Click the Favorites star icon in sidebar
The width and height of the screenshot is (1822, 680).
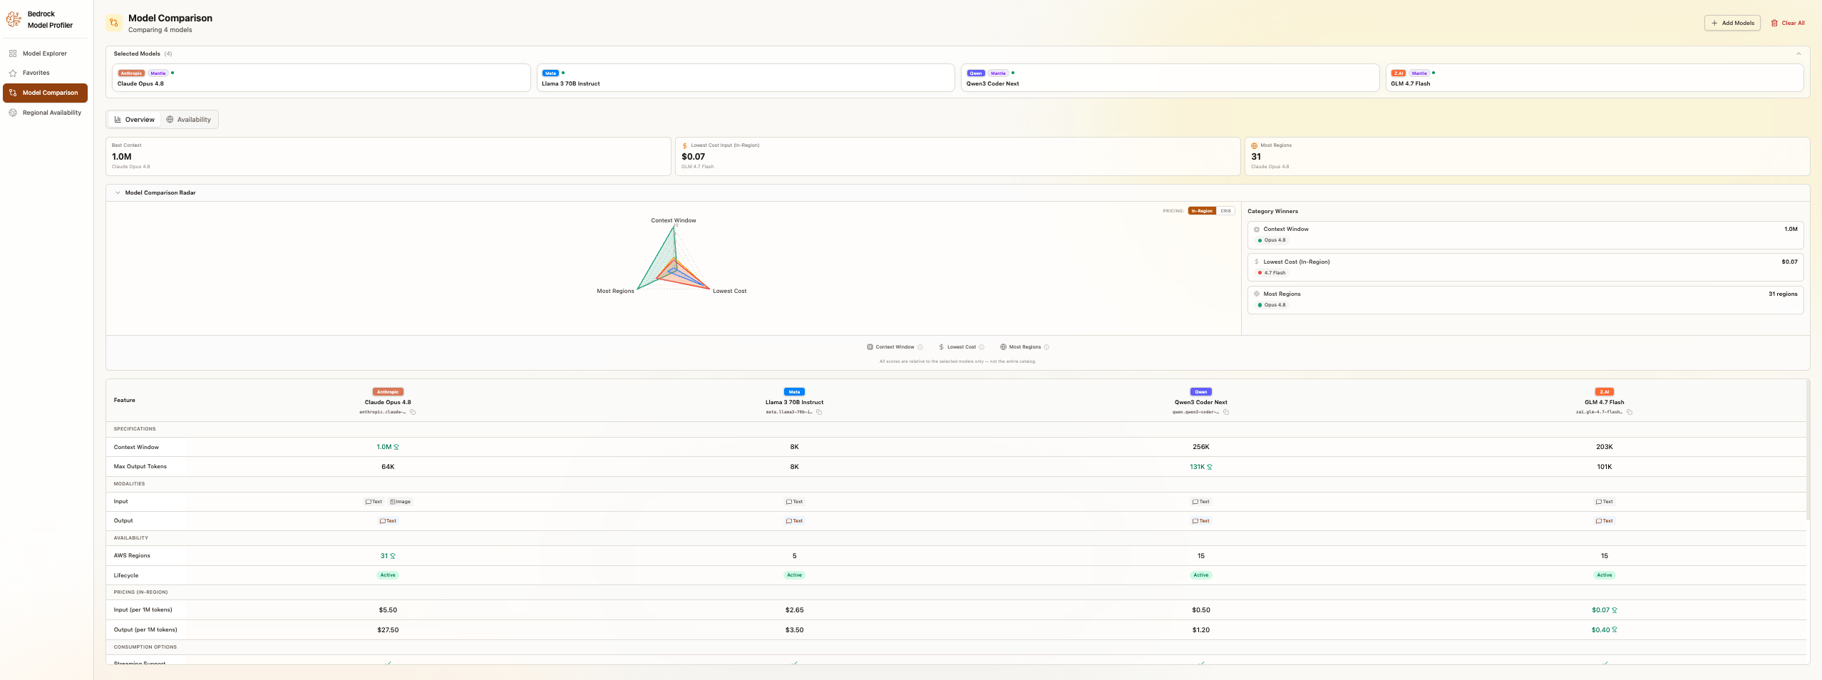tap(13, 73)
